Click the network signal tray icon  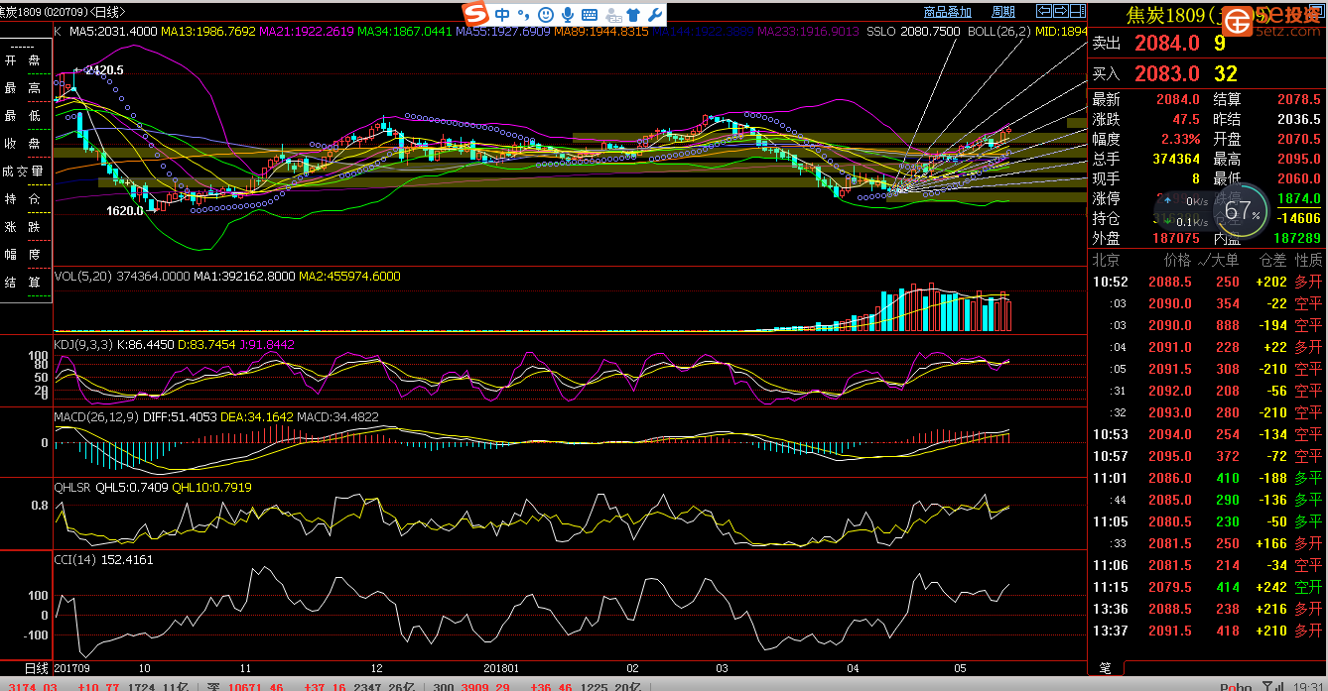pyautogui.click(x=1271, y=685)
